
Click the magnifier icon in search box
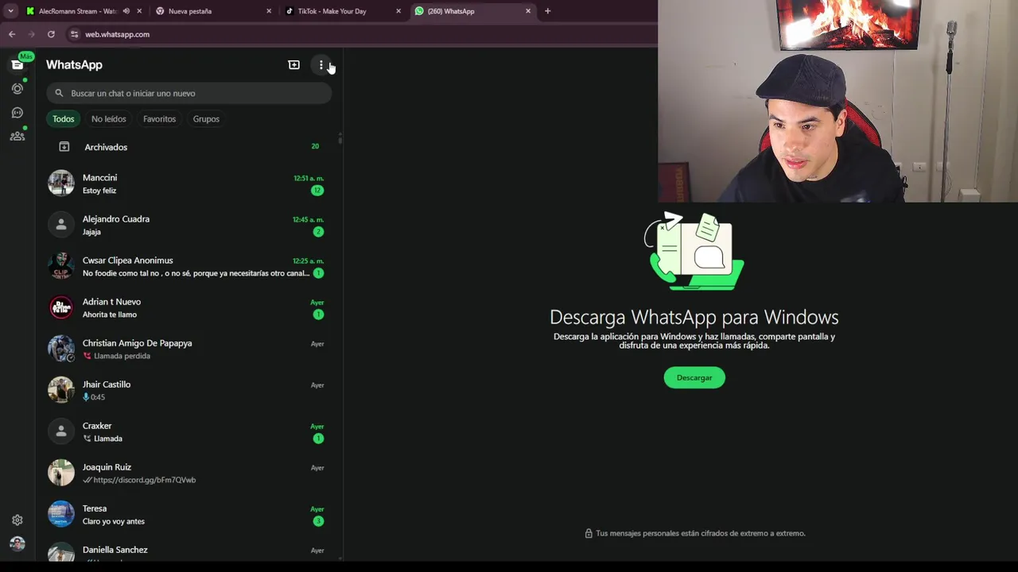(x=59, y=93)
